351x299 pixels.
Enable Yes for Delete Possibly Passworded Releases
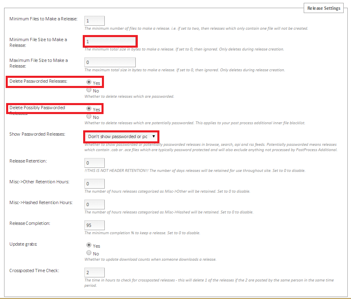coord(89,109)
